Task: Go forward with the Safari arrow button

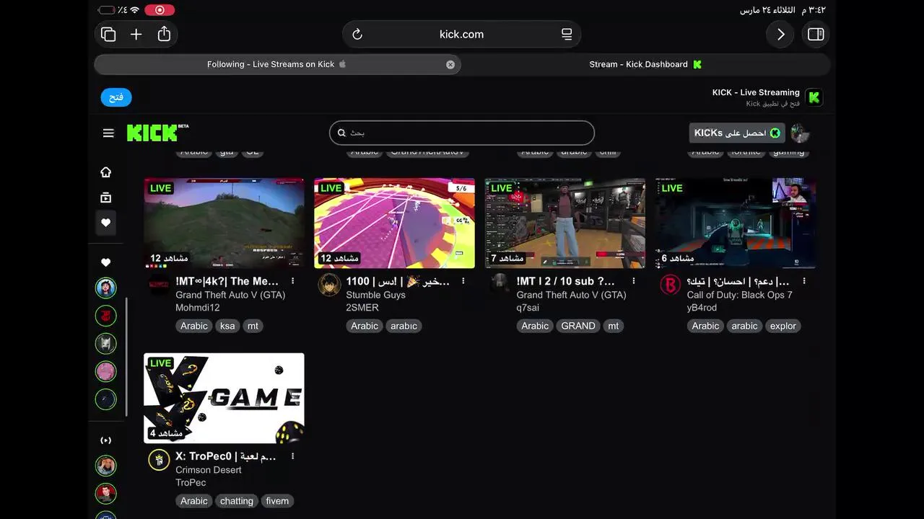Action: pyautogui.click(x=780, y=35)
